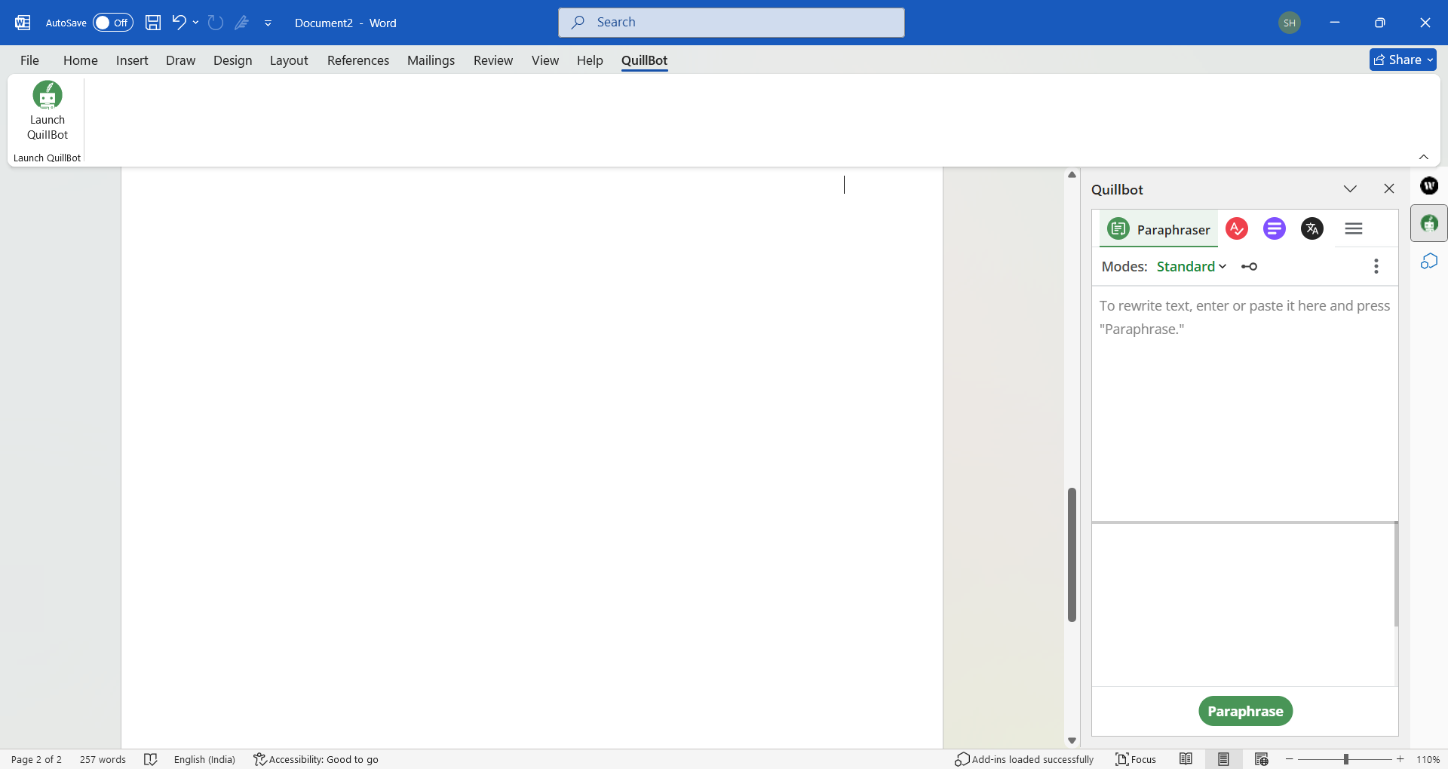Screen dimensions: 1448x769
Task: Click Add-ins loaded successfully status
Action: pyautogui.click(x=1024, y=759)
